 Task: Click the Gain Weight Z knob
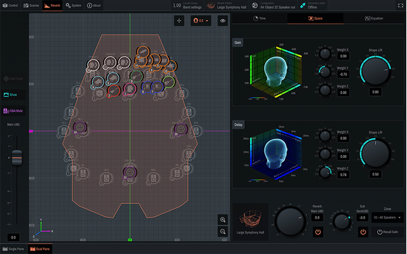point(325,90)
